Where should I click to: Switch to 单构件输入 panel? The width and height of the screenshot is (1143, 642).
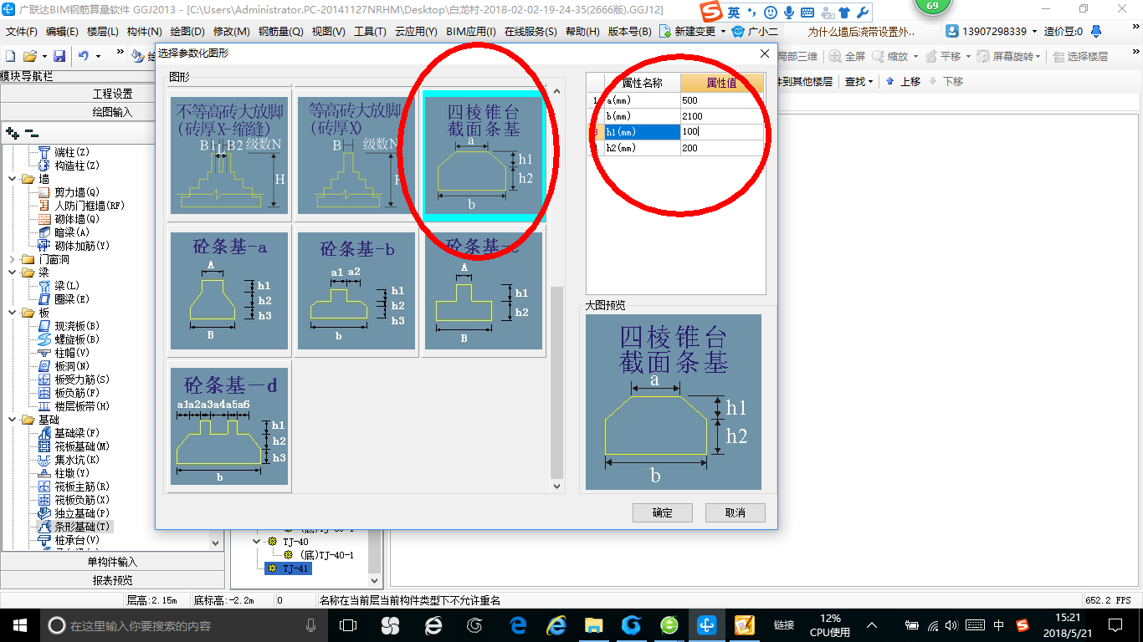[113, 562]
